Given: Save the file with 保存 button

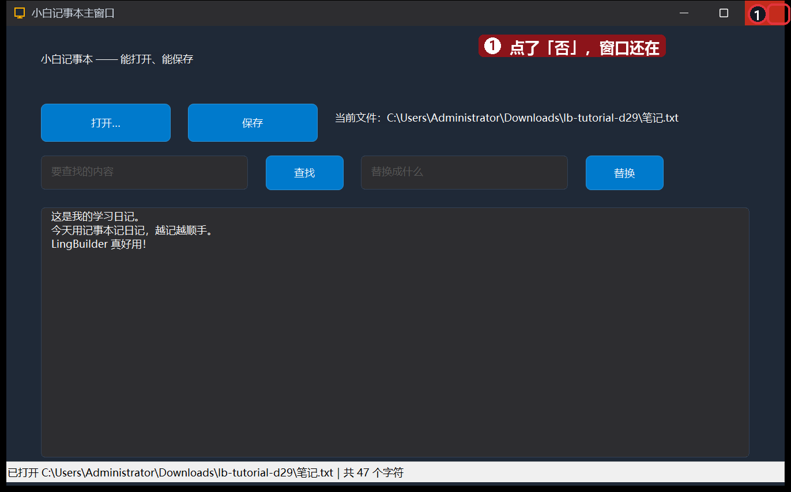Looking at the screenshot, I should [x=253, y=123].
